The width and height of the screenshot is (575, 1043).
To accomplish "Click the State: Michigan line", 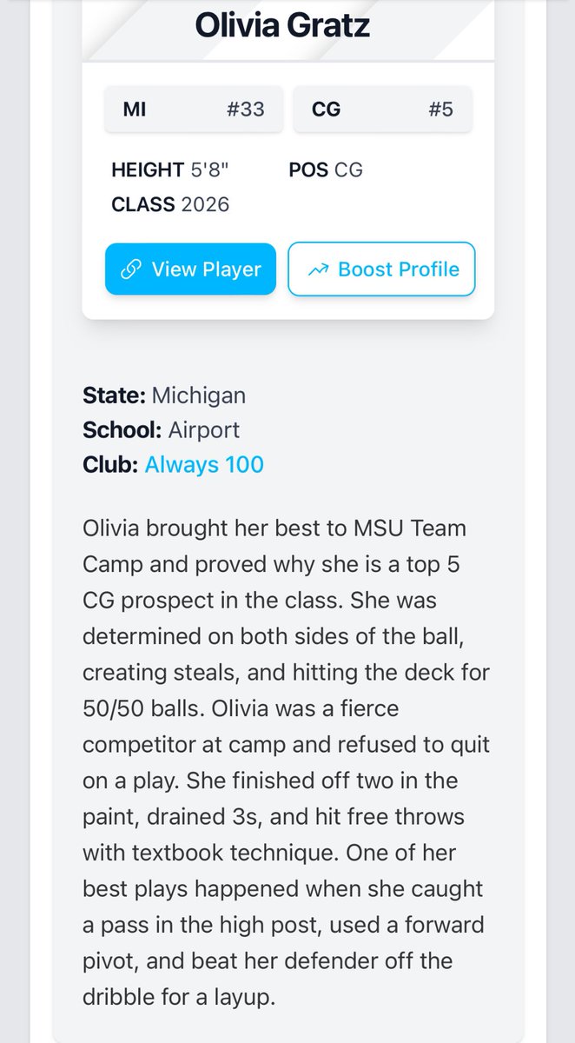I will [x=164, y=395].
